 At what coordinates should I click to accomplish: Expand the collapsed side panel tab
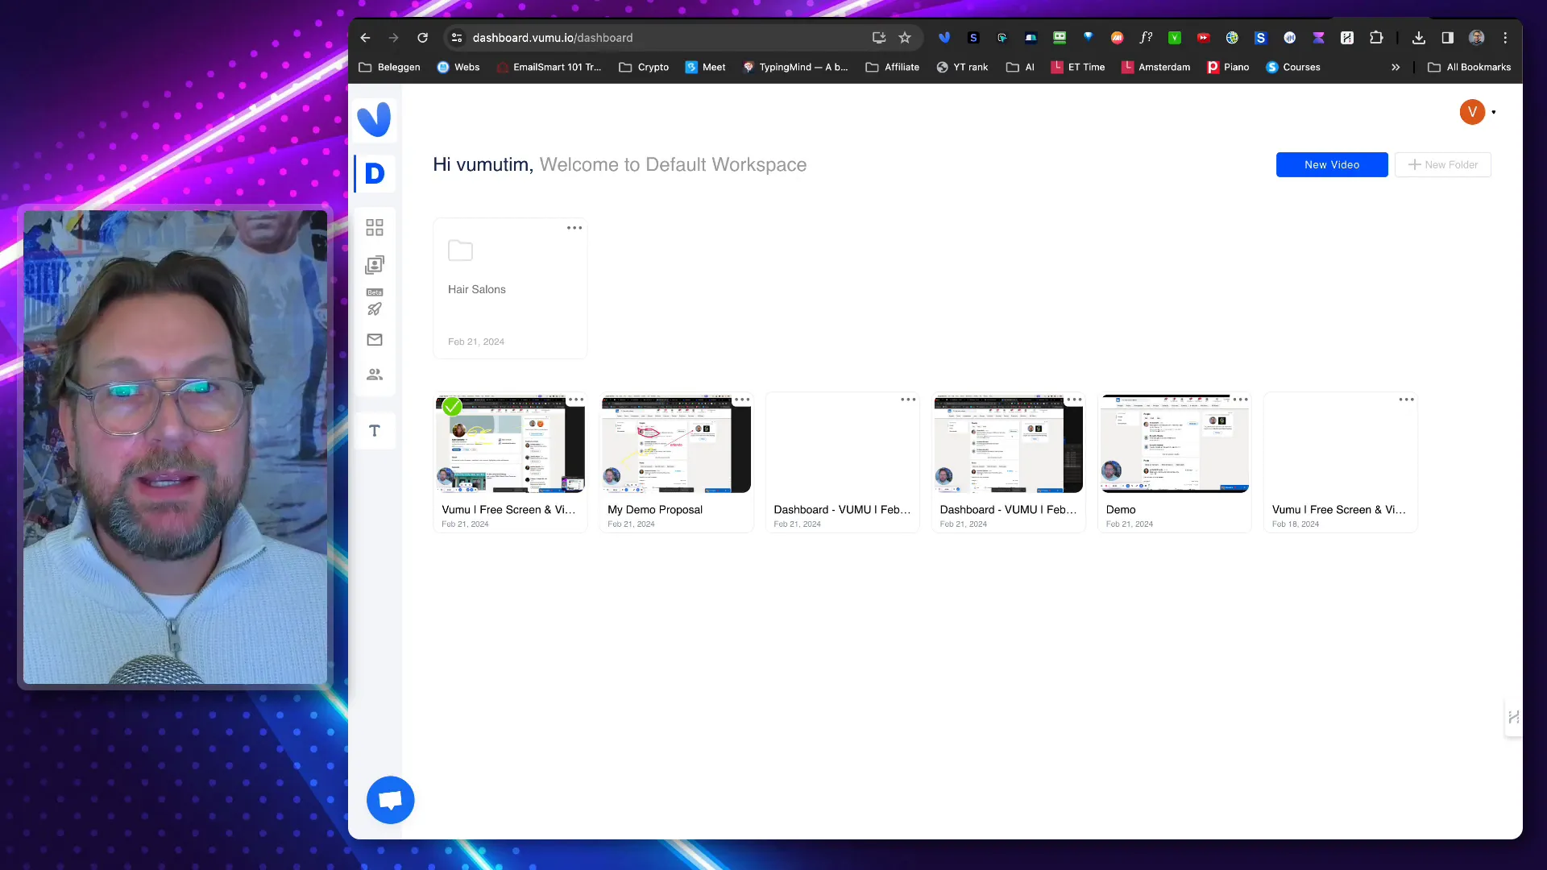pyautogui.click(x=1513, y=717)
